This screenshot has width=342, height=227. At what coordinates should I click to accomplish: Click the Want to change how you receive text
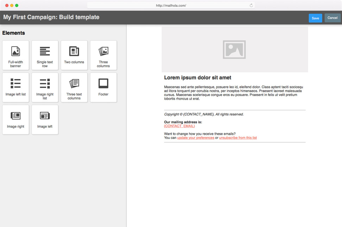[200, 134]
